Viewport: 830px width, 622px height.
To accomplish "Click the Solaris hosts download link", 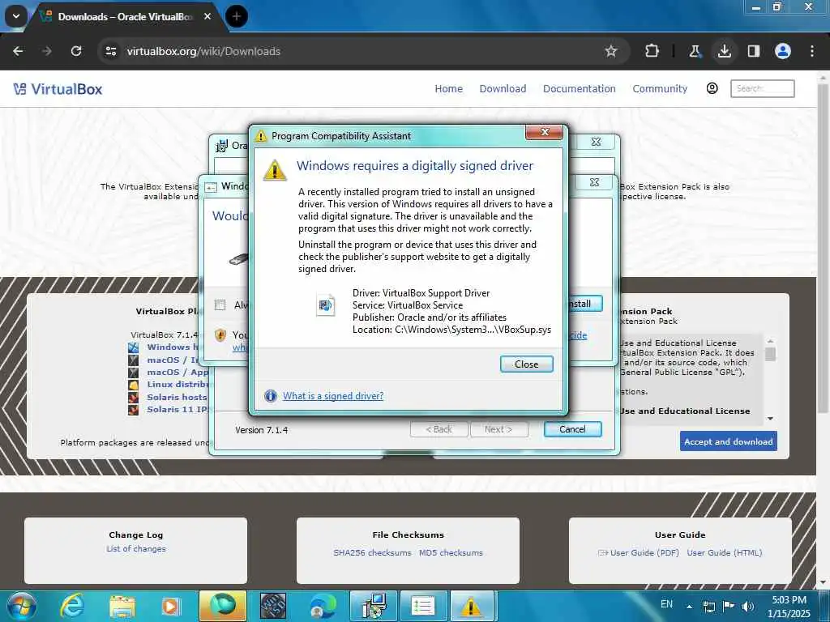I will (x=177, y=397).
